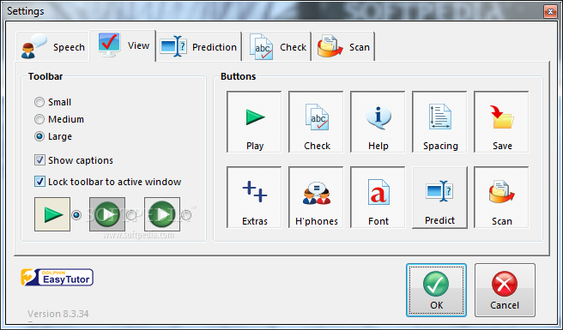
Task: Switch to the Scan tab
Action: coord(343,46)
